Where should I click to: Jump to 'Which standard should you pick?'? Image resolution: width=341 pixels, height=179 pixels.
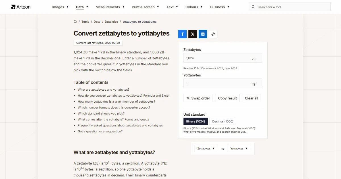(x=101, y=113)
